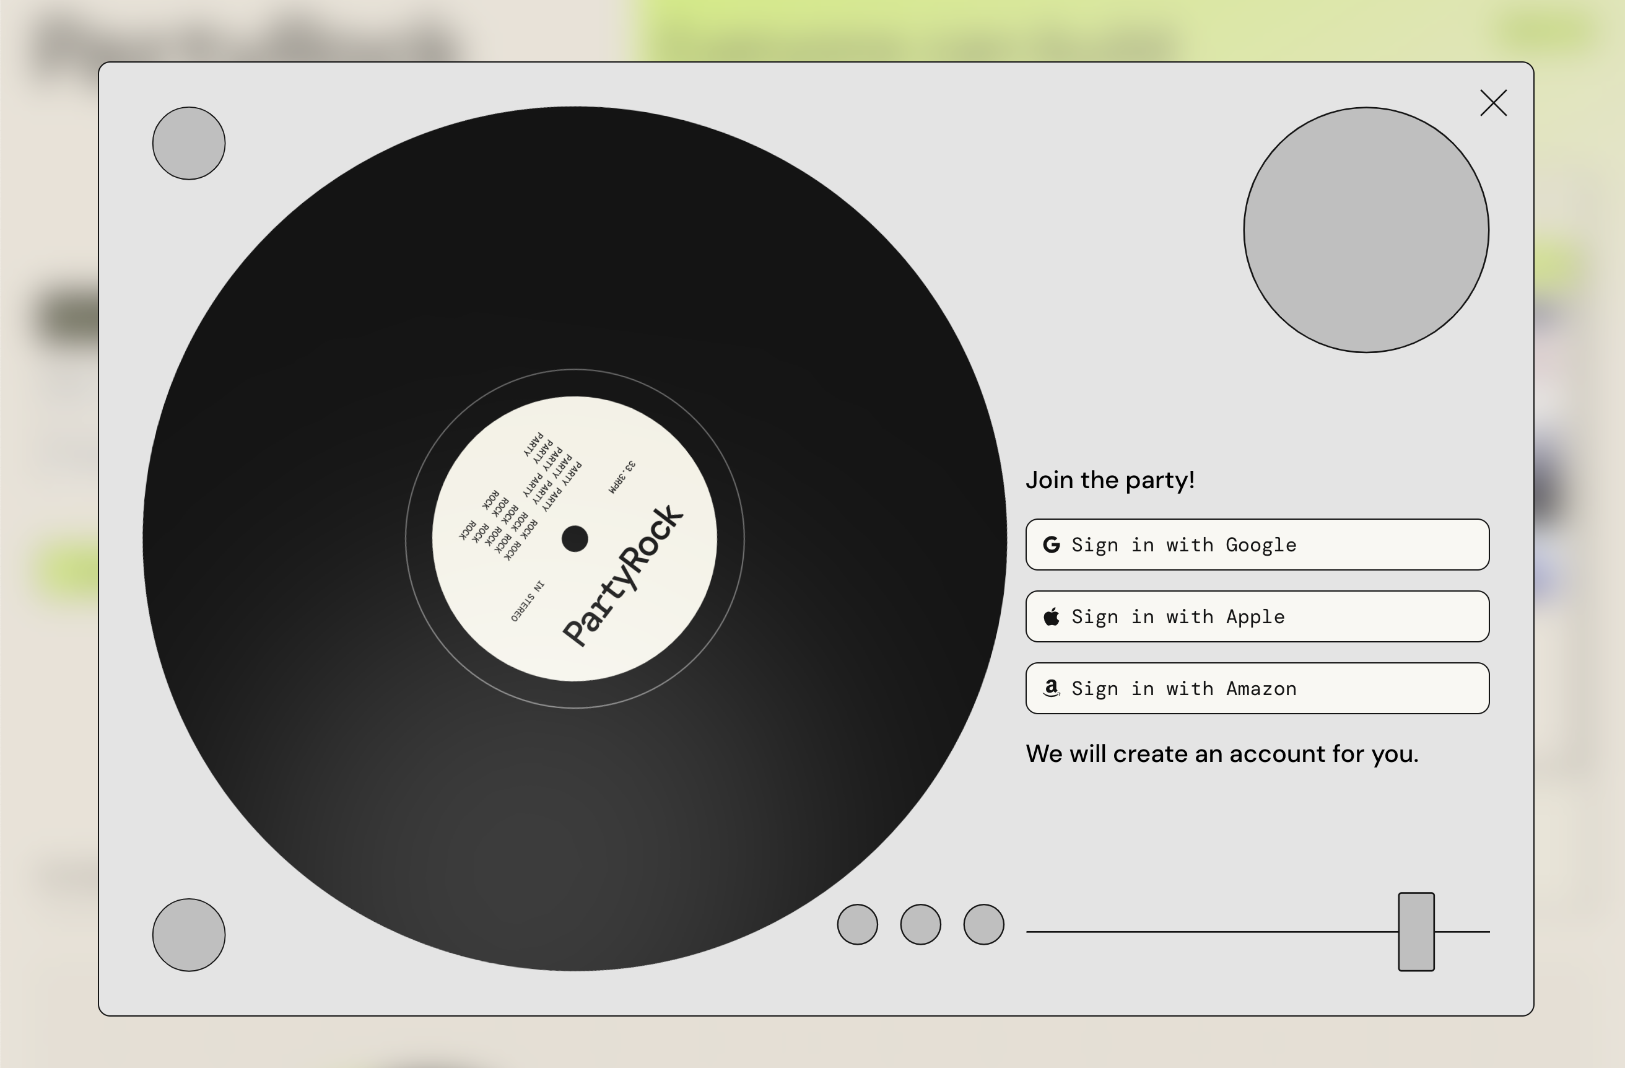Click the large gray circle at top-right
Screen dimensions: 1625x1068
[1366, 230]
